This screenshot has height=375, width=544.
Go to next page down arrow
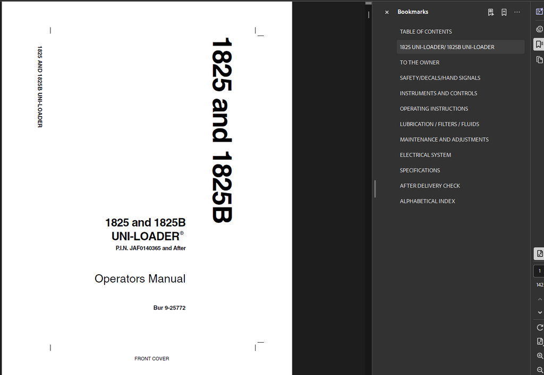pos(540,312)
